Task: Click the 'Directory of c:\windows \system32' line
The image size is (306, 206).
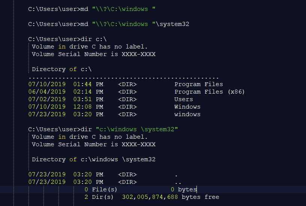Action: (94, 159)
